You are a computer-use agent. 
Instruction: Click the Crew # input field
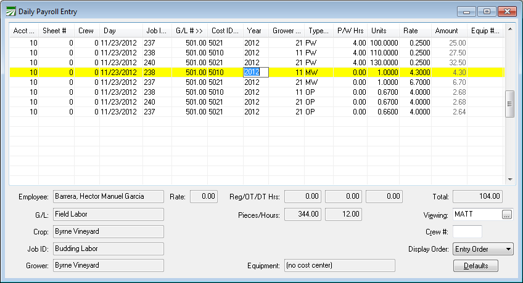[467, 232]
